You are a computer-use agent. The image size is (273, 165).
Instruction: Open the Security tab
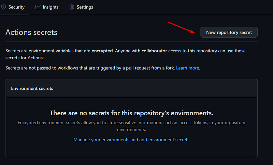click(x=13, y=7)
